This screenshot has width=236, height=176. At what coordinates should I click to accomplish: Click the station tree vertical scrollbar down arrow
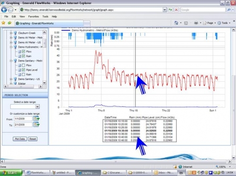pyautogui.click(x=44, y=82)
